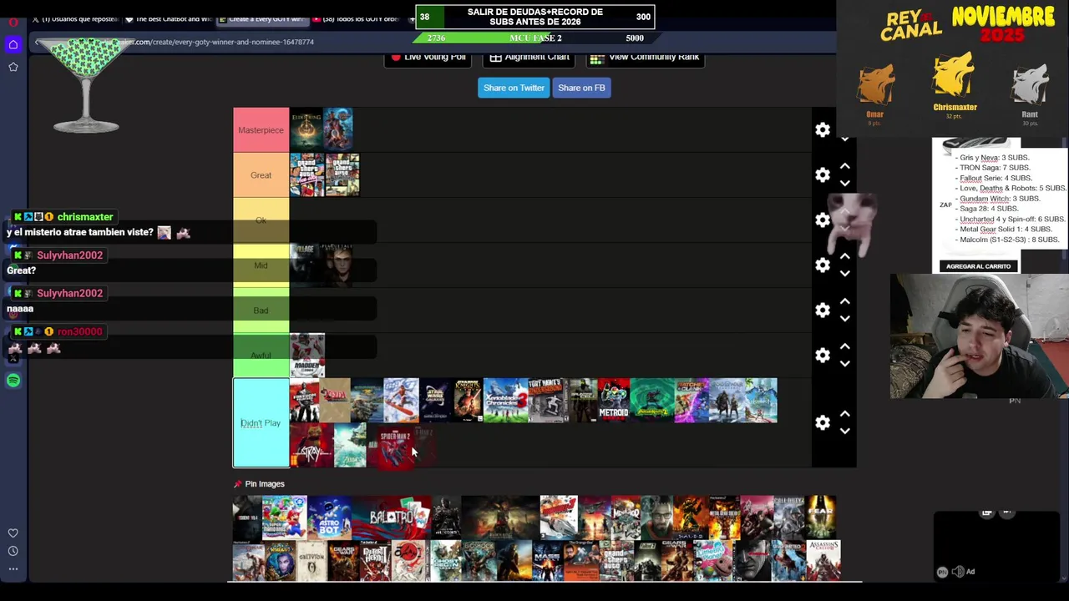Click Share on FB
This screenshot has height=601, width=1069.
[x=581, y=88]
